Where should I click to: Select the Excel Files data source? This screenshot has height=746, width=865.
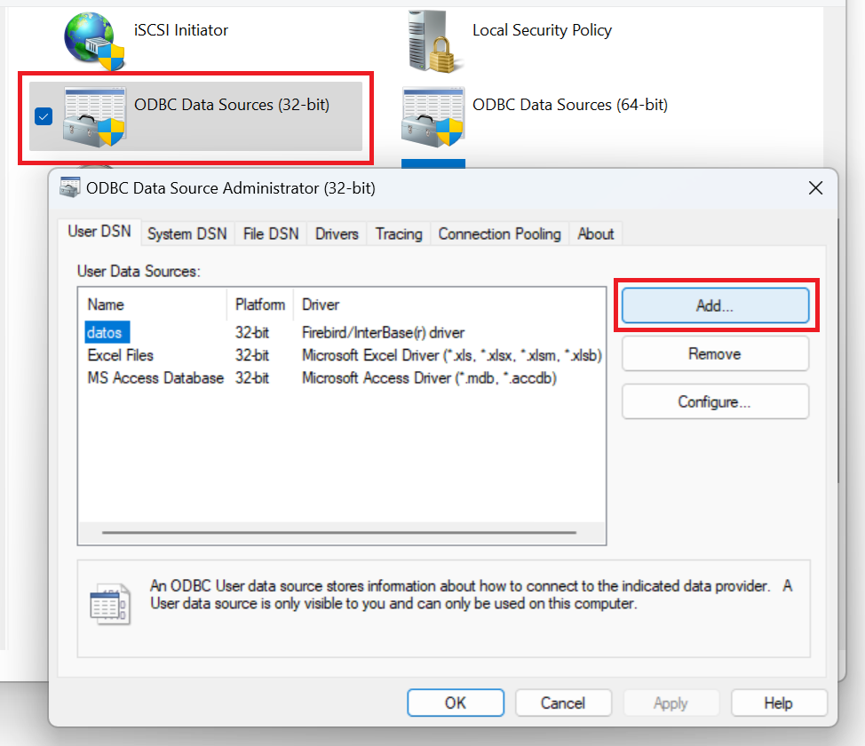(x=121, y=355)
